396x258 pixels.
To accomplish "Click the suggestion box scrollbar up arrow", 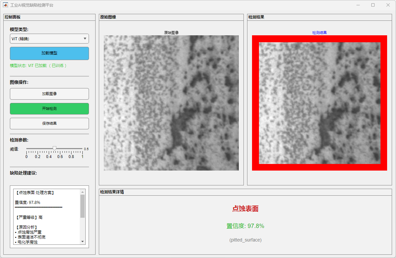I will 82,192.
